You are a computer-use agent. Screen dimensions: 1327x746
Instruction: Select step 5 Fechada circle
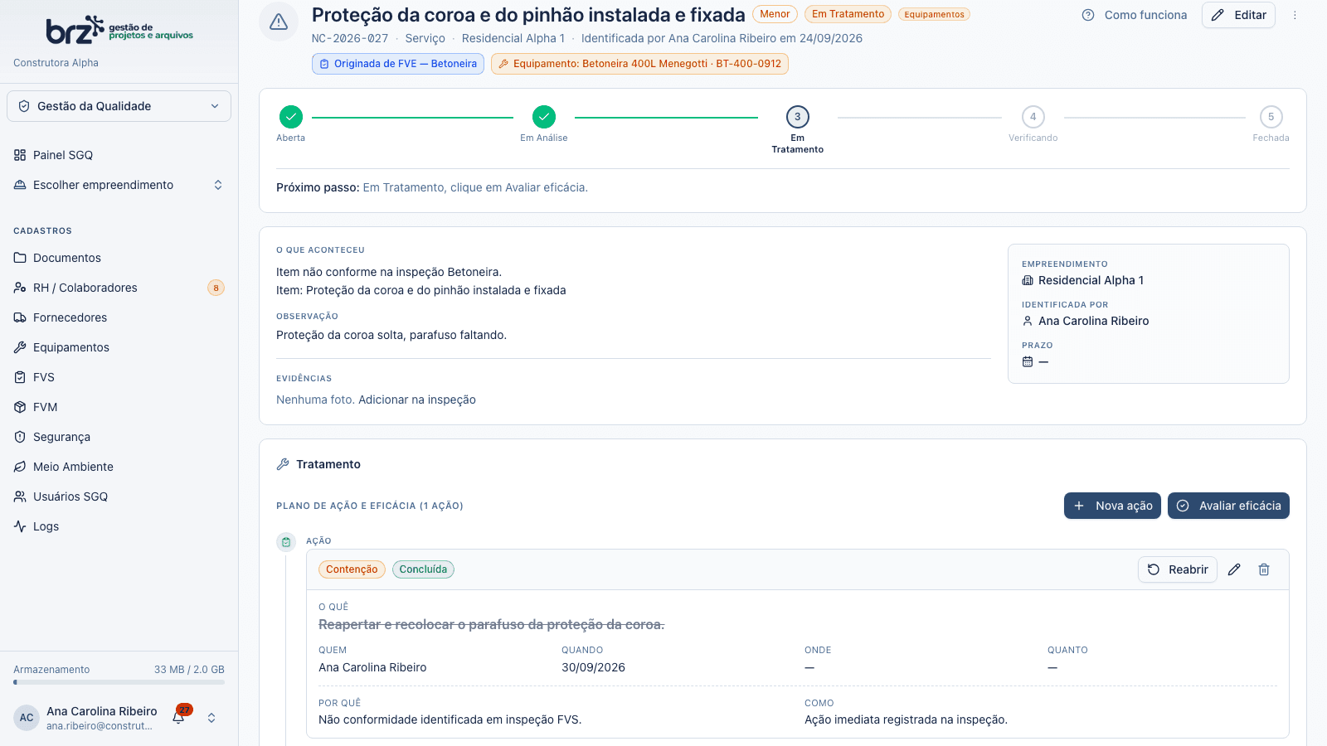1271,117
